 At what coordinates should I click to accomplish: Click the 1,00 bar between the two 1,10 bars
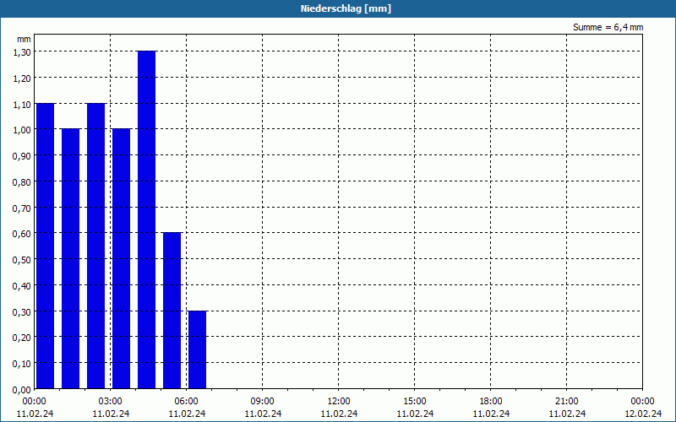click(71, 258)
